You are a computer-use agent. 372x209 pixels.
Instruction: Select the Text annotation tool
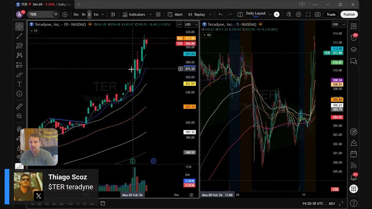click(x=19, y=84)
